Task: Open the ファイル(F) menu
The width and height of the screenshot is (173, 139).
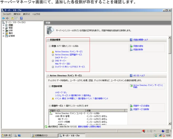Action: tap(7, 14)
